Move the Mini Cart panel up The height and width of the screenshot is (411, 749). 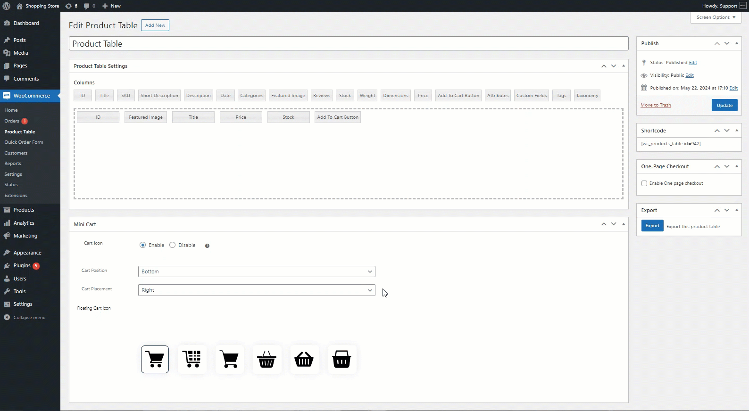[x=604, y=224]
